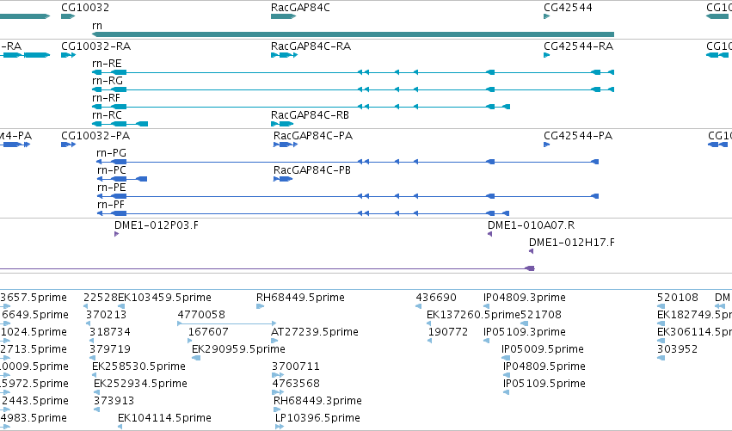The image size is (732, 431).
Task: Select BAC end DME1-012H17.F
Action: pos(571,243)
